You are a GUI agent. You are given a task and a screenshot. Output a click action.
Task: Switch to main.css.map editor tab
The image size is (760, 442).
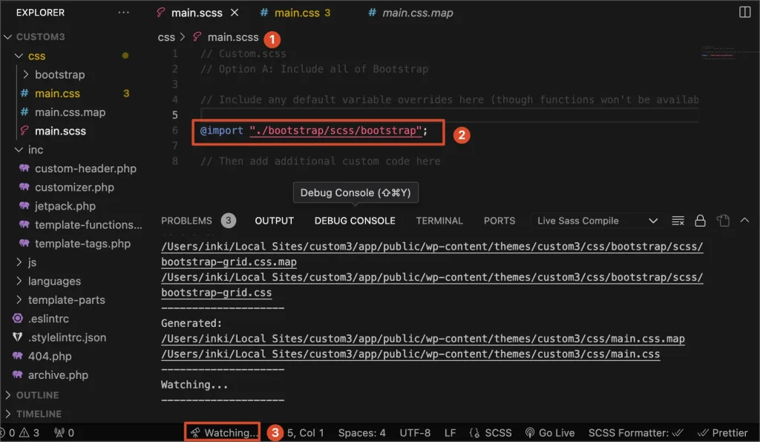416,13
